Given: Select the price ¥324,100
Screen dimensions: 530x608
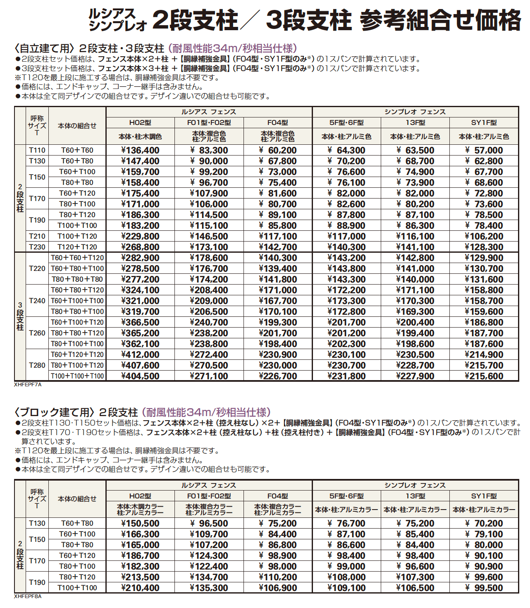Looking at the screenshot, I should coord(140,290).
